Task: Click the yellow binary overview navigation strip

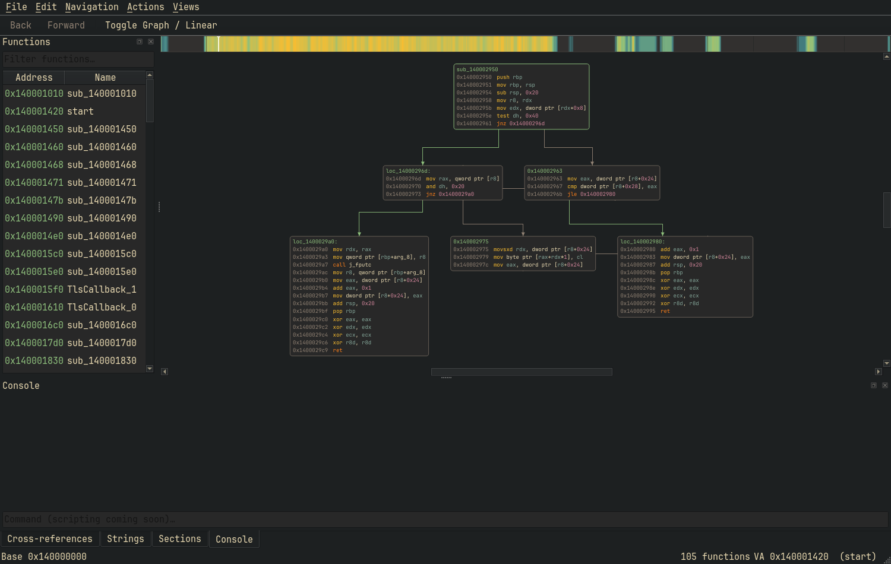Action: tap(525, 44)
